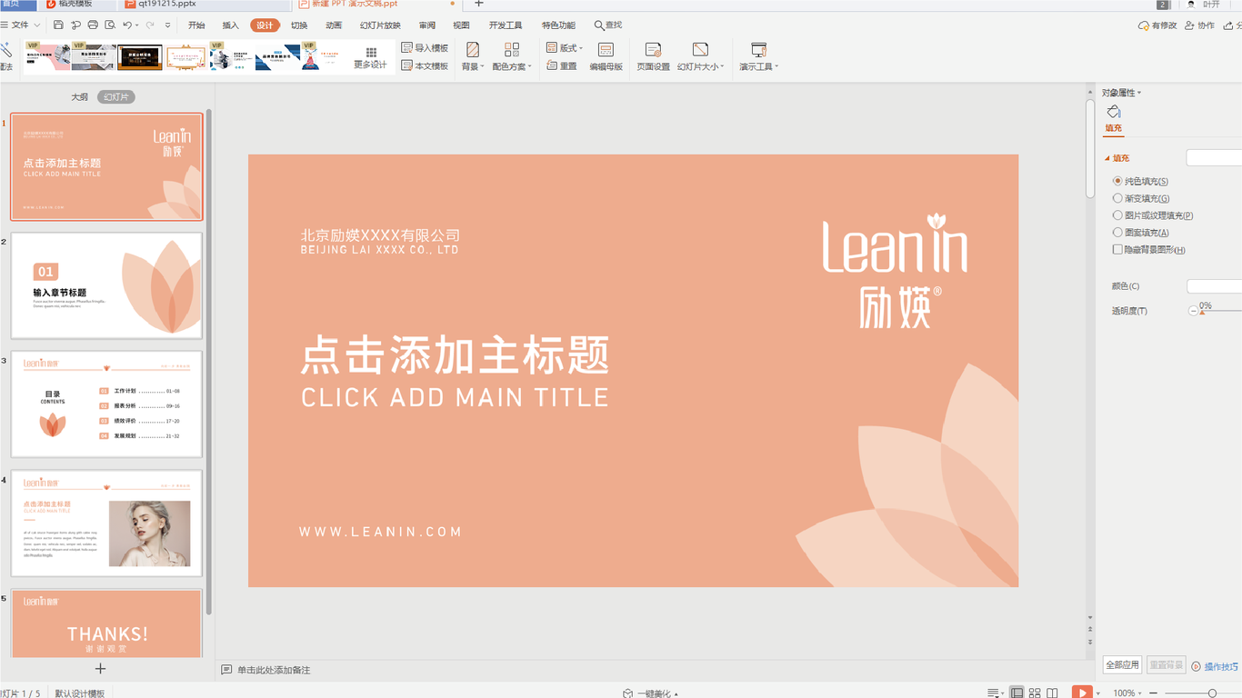The height and width of the screenshot is (698, 1242).
Task: Click the add new slide plus icon
Action: (x=101, y=668)
